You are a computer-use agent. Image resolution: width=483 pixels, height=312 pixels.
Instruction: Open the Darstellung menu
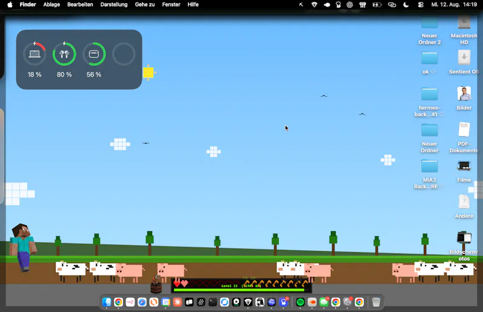(x=114, y=5)
